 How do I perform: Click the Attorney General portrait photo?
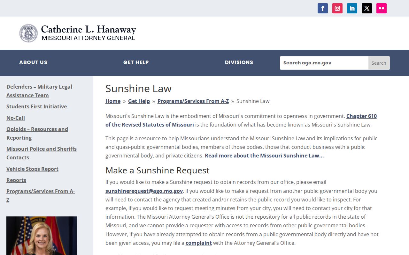(42, 236)
